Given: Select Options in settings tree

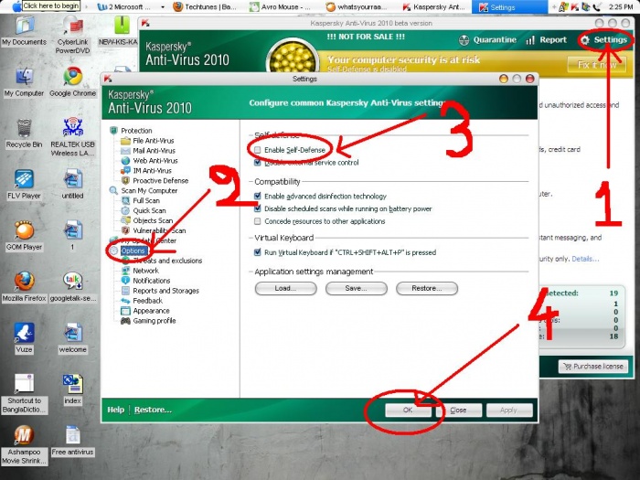Looking at the screenshot, I should click(x=133, y=251).
